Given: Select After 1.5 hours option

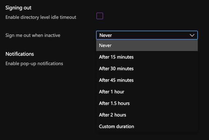Looking at the screenshot, I should tap(147, 103).
